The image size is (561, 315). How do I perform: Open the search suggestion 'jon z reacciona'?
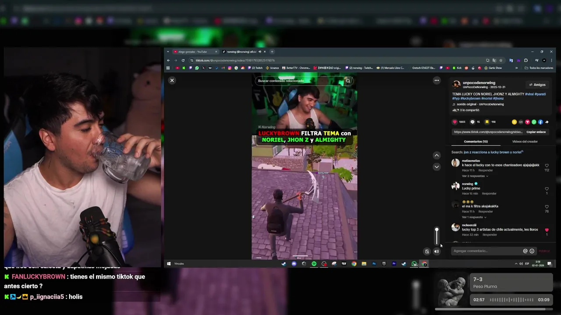coord(493,152)
